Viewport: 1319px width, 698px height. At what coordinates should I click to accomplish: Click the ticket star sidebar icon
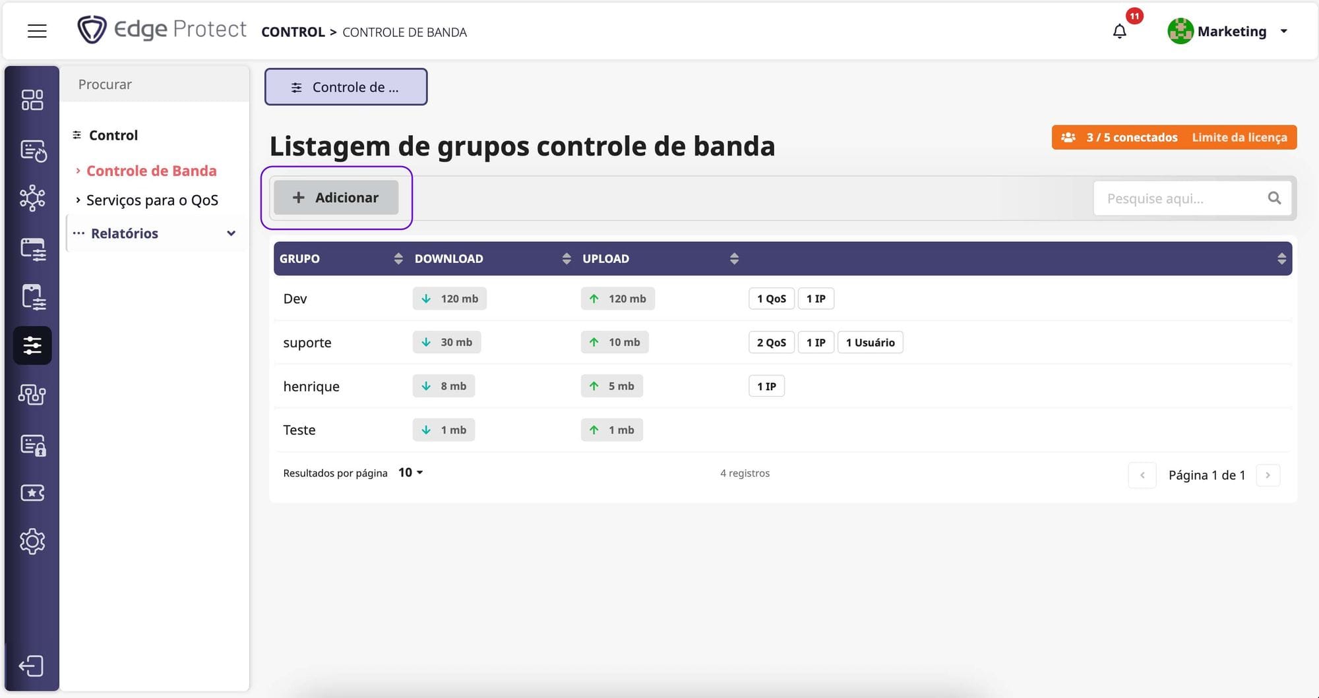pyautogui.click(x=32, y=493)
